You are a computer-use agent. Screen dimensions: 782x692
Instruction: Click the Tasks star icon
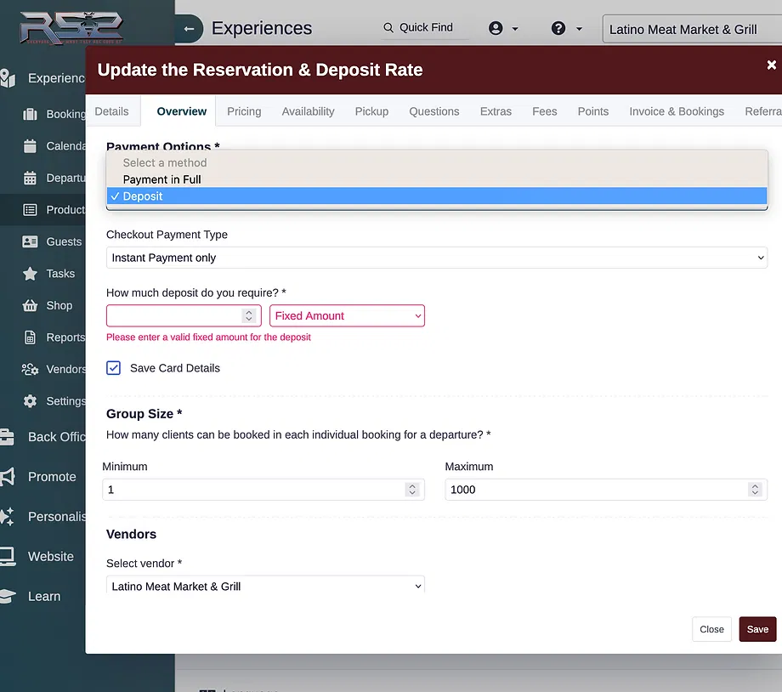click(31, 274)
